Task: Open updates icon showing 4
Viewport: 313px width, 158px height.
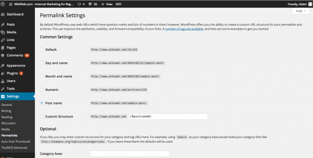Action: [x=79, y=4]
